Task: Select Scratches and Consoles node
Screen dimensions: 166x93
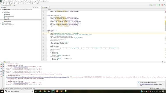Action: tap(9, 25)
